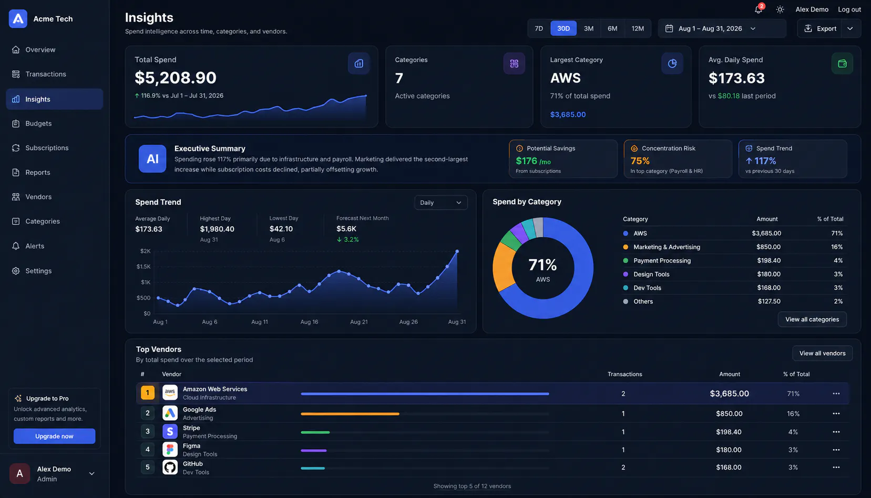Click the Google Ads vendor logo
871x498 pixels.
(170, 414)
